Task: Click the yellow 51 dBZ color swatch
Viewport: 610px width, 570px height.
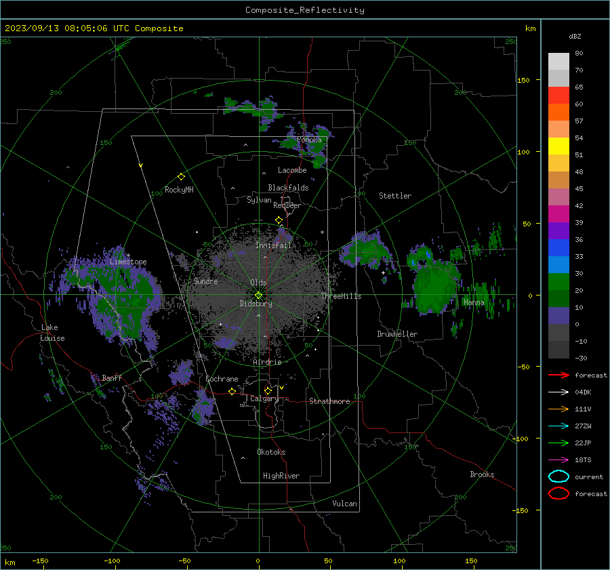Action: [x=558, y=146]
